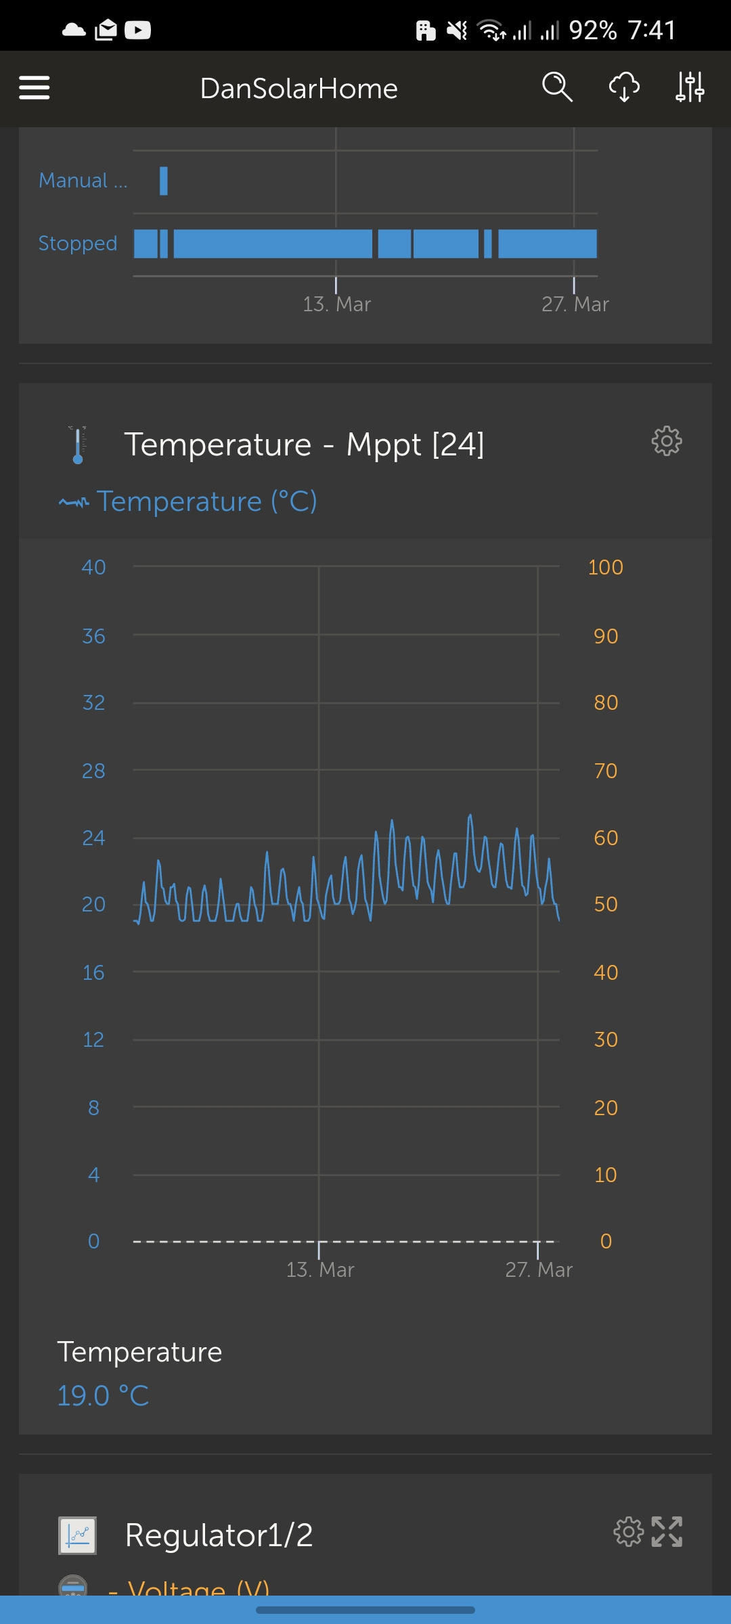Viewport: 731px width, 1624px height.
Task: Tap the Regulator1/2 widget title
Action: 219,1535
